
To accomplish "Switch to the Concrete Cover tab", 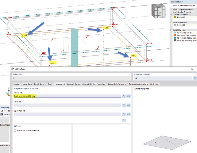I will (74, 84).
